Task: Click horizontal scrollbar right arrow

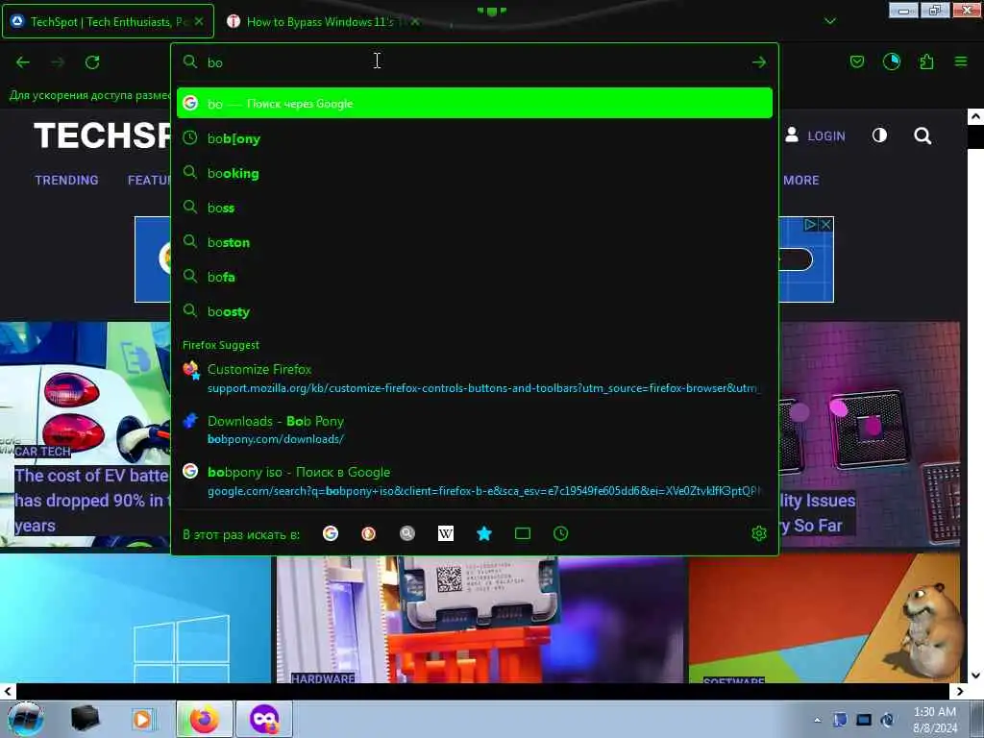Action: pos(959,691)
